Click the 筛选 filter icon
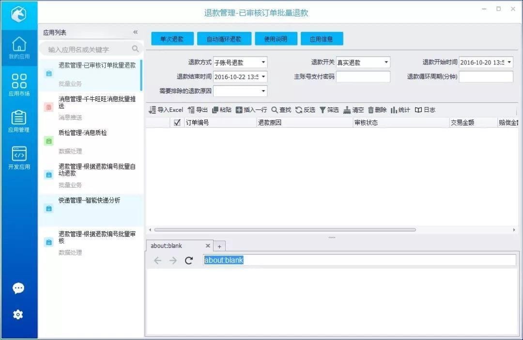 330,109
